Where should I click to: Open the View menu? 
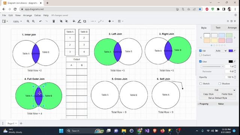click(18, 15)
